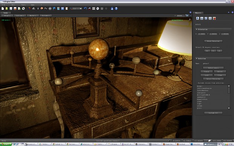Click the blue flag icon in toolbar
Viewport: 234px width, 146px height.
point(54,9)
